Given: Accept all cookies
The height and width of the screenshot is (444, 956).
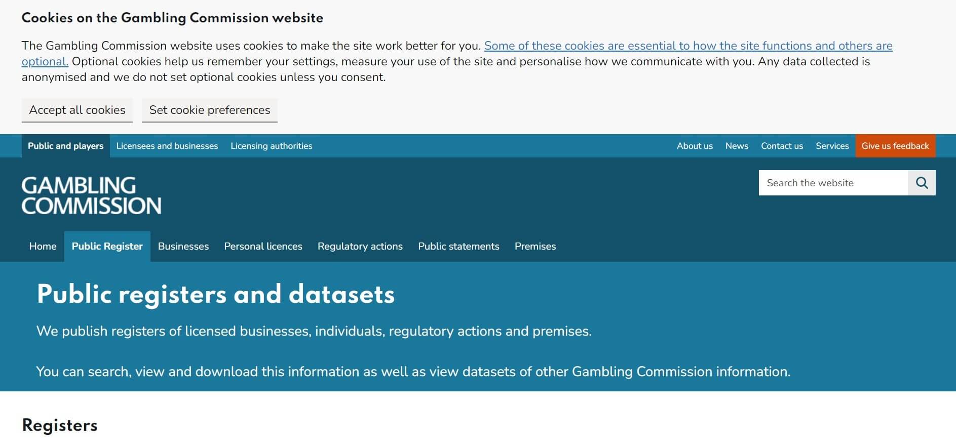Looking at the screenshot, I should click(77, 110).
